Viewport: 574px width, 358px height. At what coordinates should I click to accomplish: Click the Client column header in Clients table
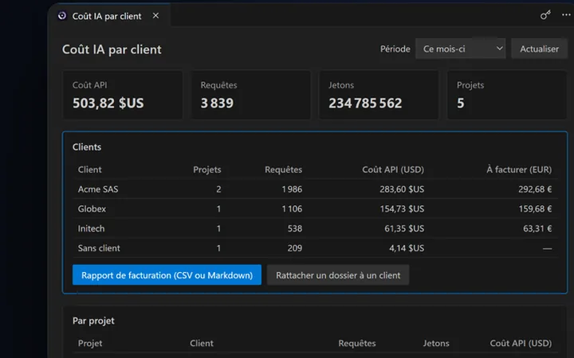[89, 169]
